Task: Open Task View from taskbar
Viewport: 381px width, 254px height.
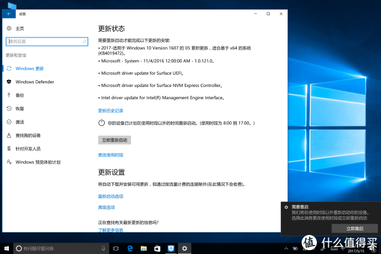Action: point(116,248)
